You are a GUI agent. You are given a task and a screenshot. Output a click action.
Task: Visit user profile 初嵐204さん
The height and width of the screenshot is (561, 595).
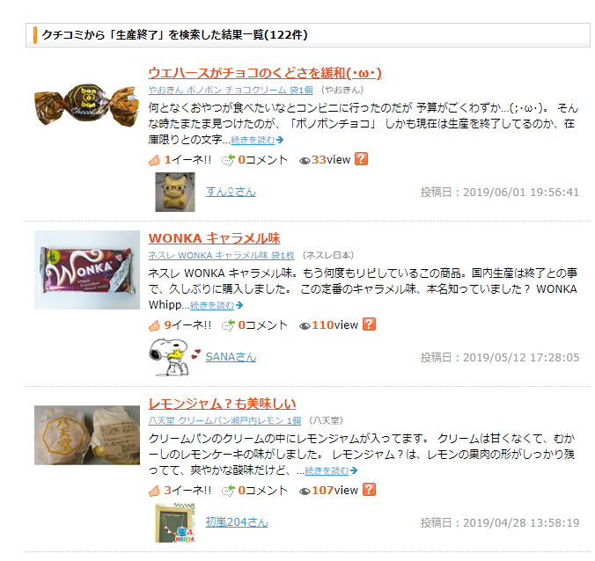pos(237,522)
